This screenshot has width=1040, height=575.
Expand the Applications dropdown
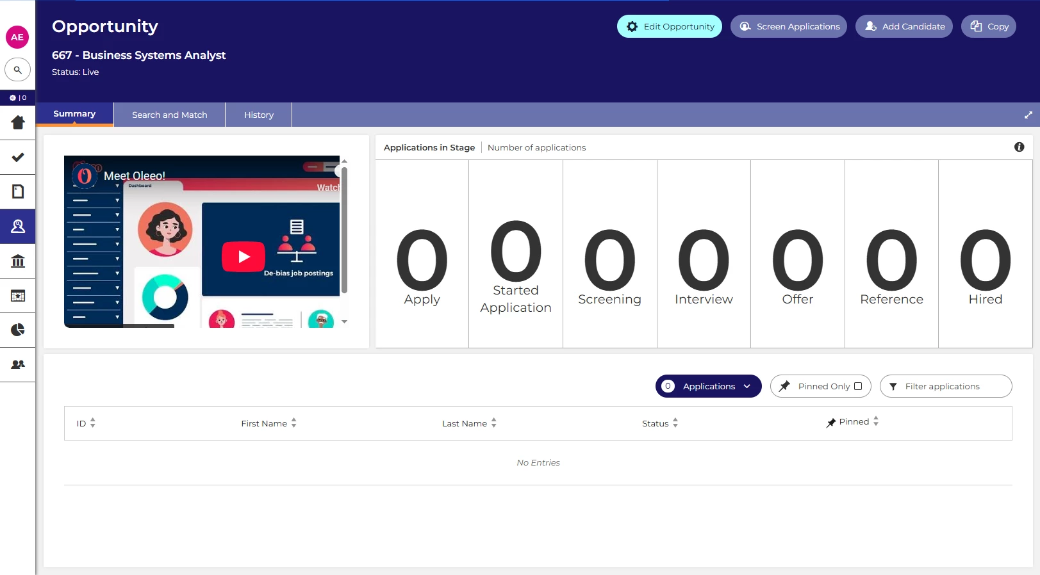point(709,386)
